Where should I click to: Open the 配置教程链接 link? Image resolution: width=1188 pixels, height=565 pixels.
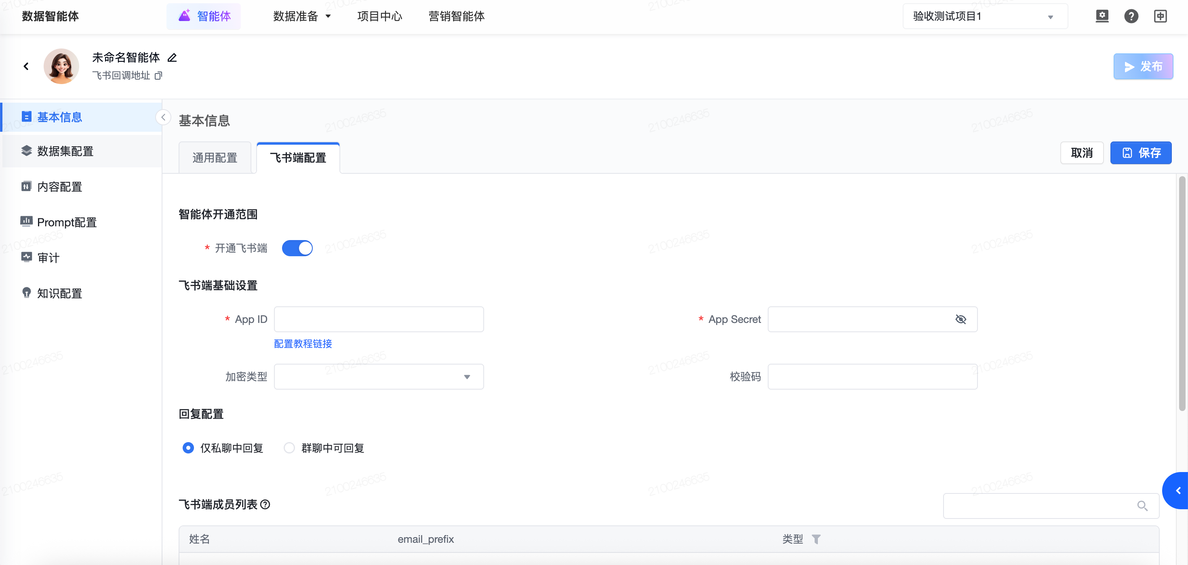pos(303,344)
